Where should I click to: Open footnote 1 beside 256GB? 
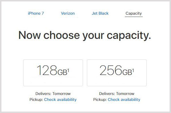click(x=133, y=69)
